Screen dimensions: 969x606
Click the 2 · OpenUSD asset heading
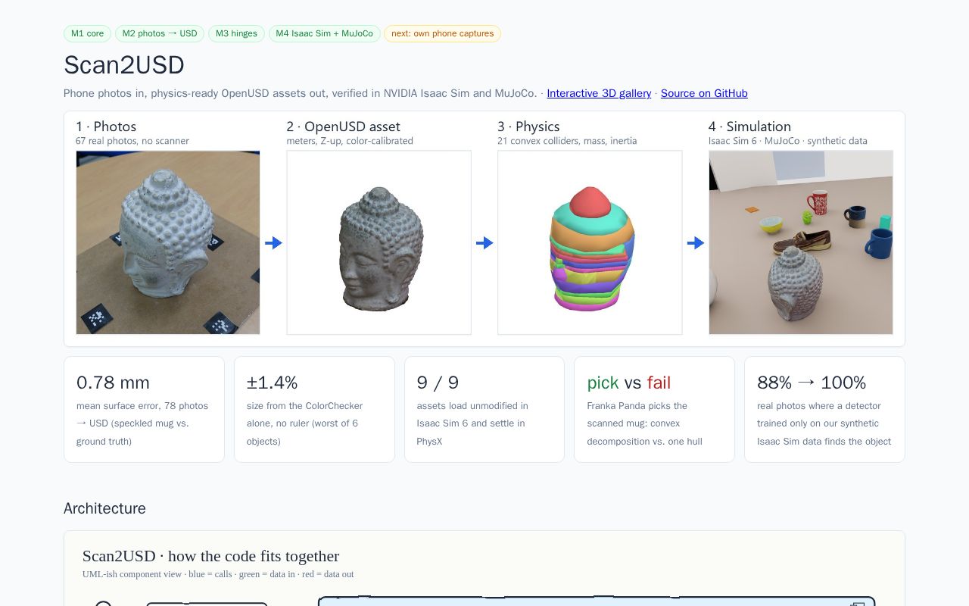click(343, 127)
